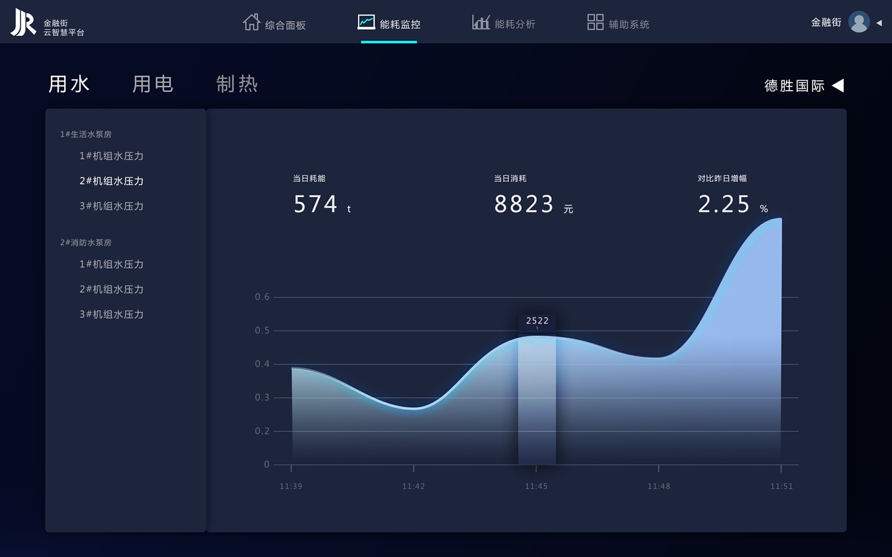Select 3#机组水压力 under 1#生活水泵房
Image resolution: width=892 pixels, height=557 pixels.
coord(112,205)
